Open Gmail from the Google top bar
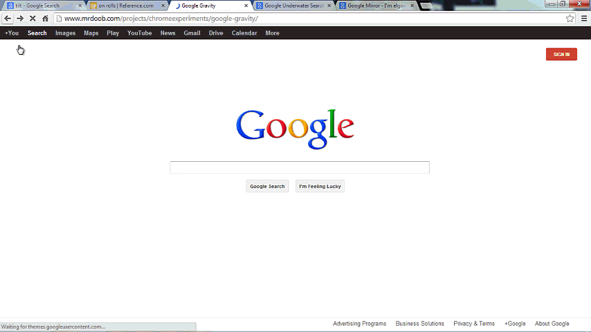Image resolution: width=591 pixels, height=332 pixels. pyautogui.click(x=192, y=33)
